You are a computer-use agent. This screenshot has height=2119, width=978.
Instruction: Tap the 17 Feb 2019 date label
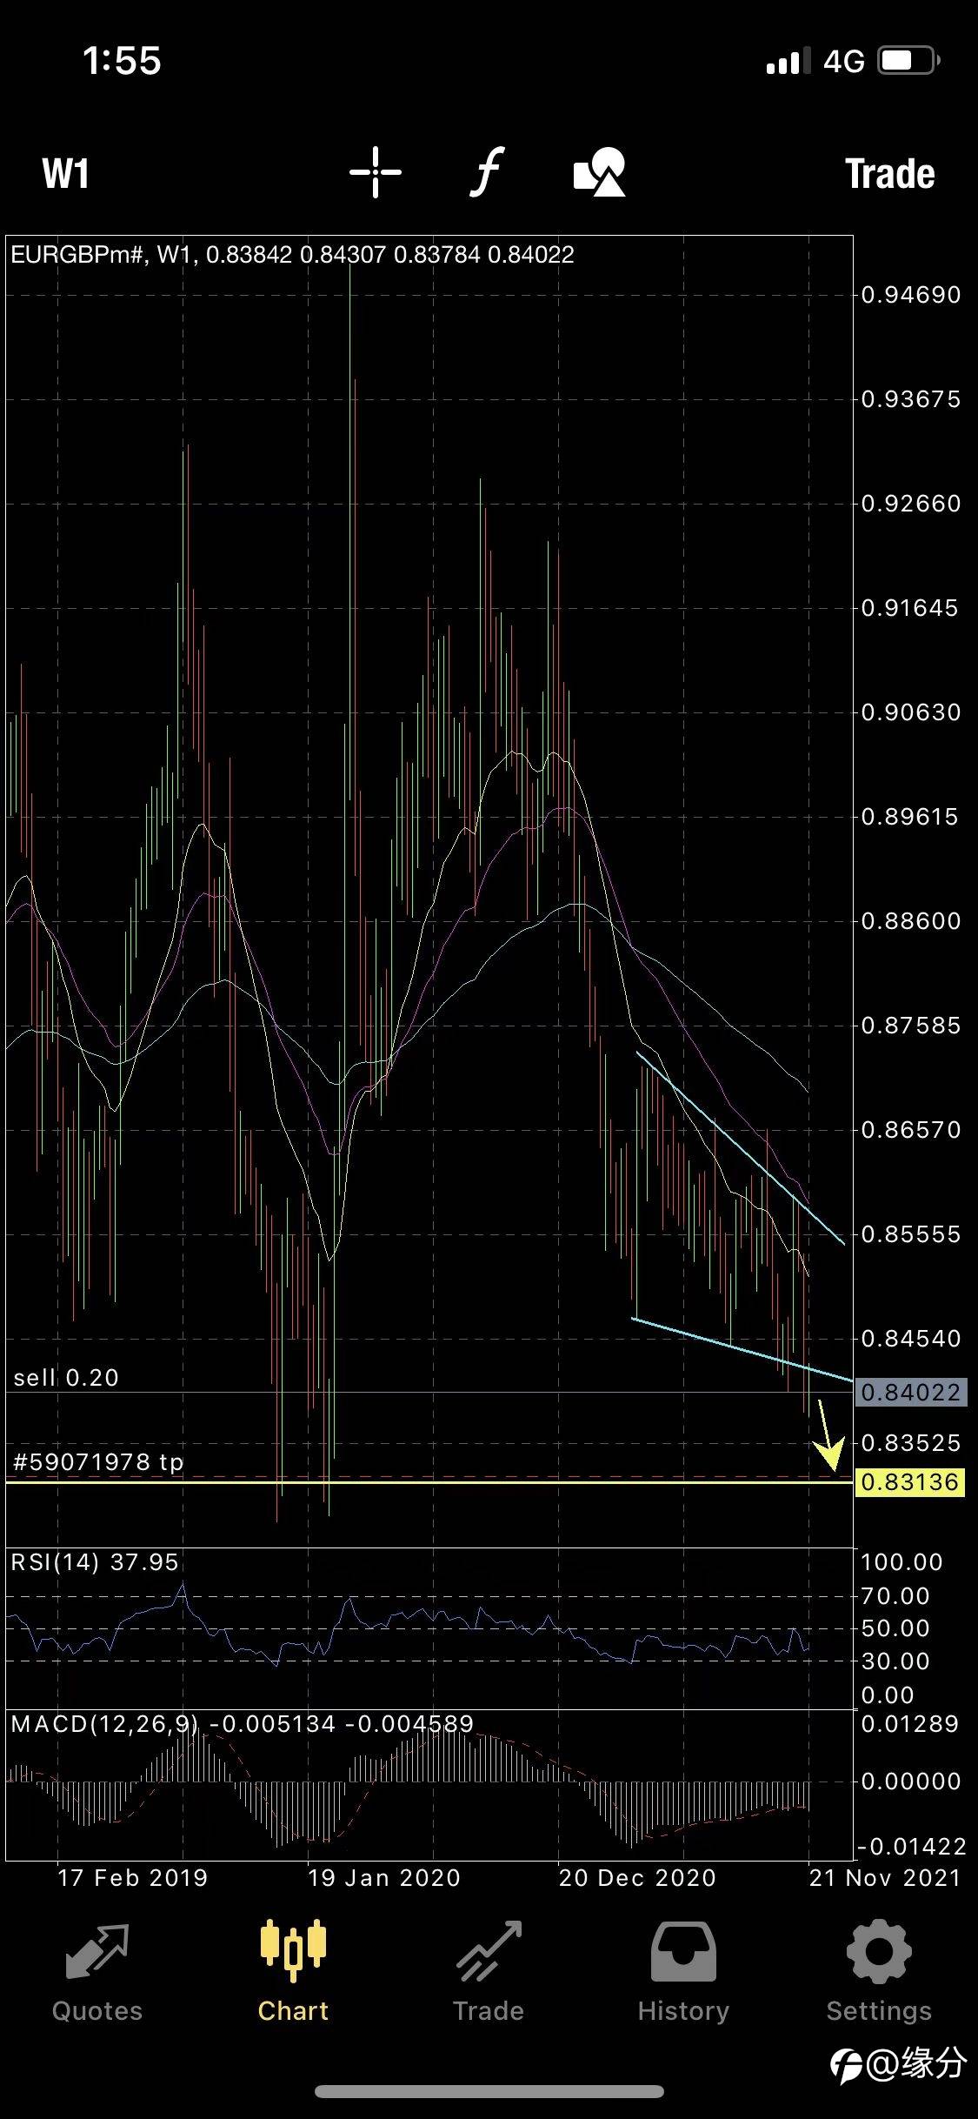pos(133,1877)
